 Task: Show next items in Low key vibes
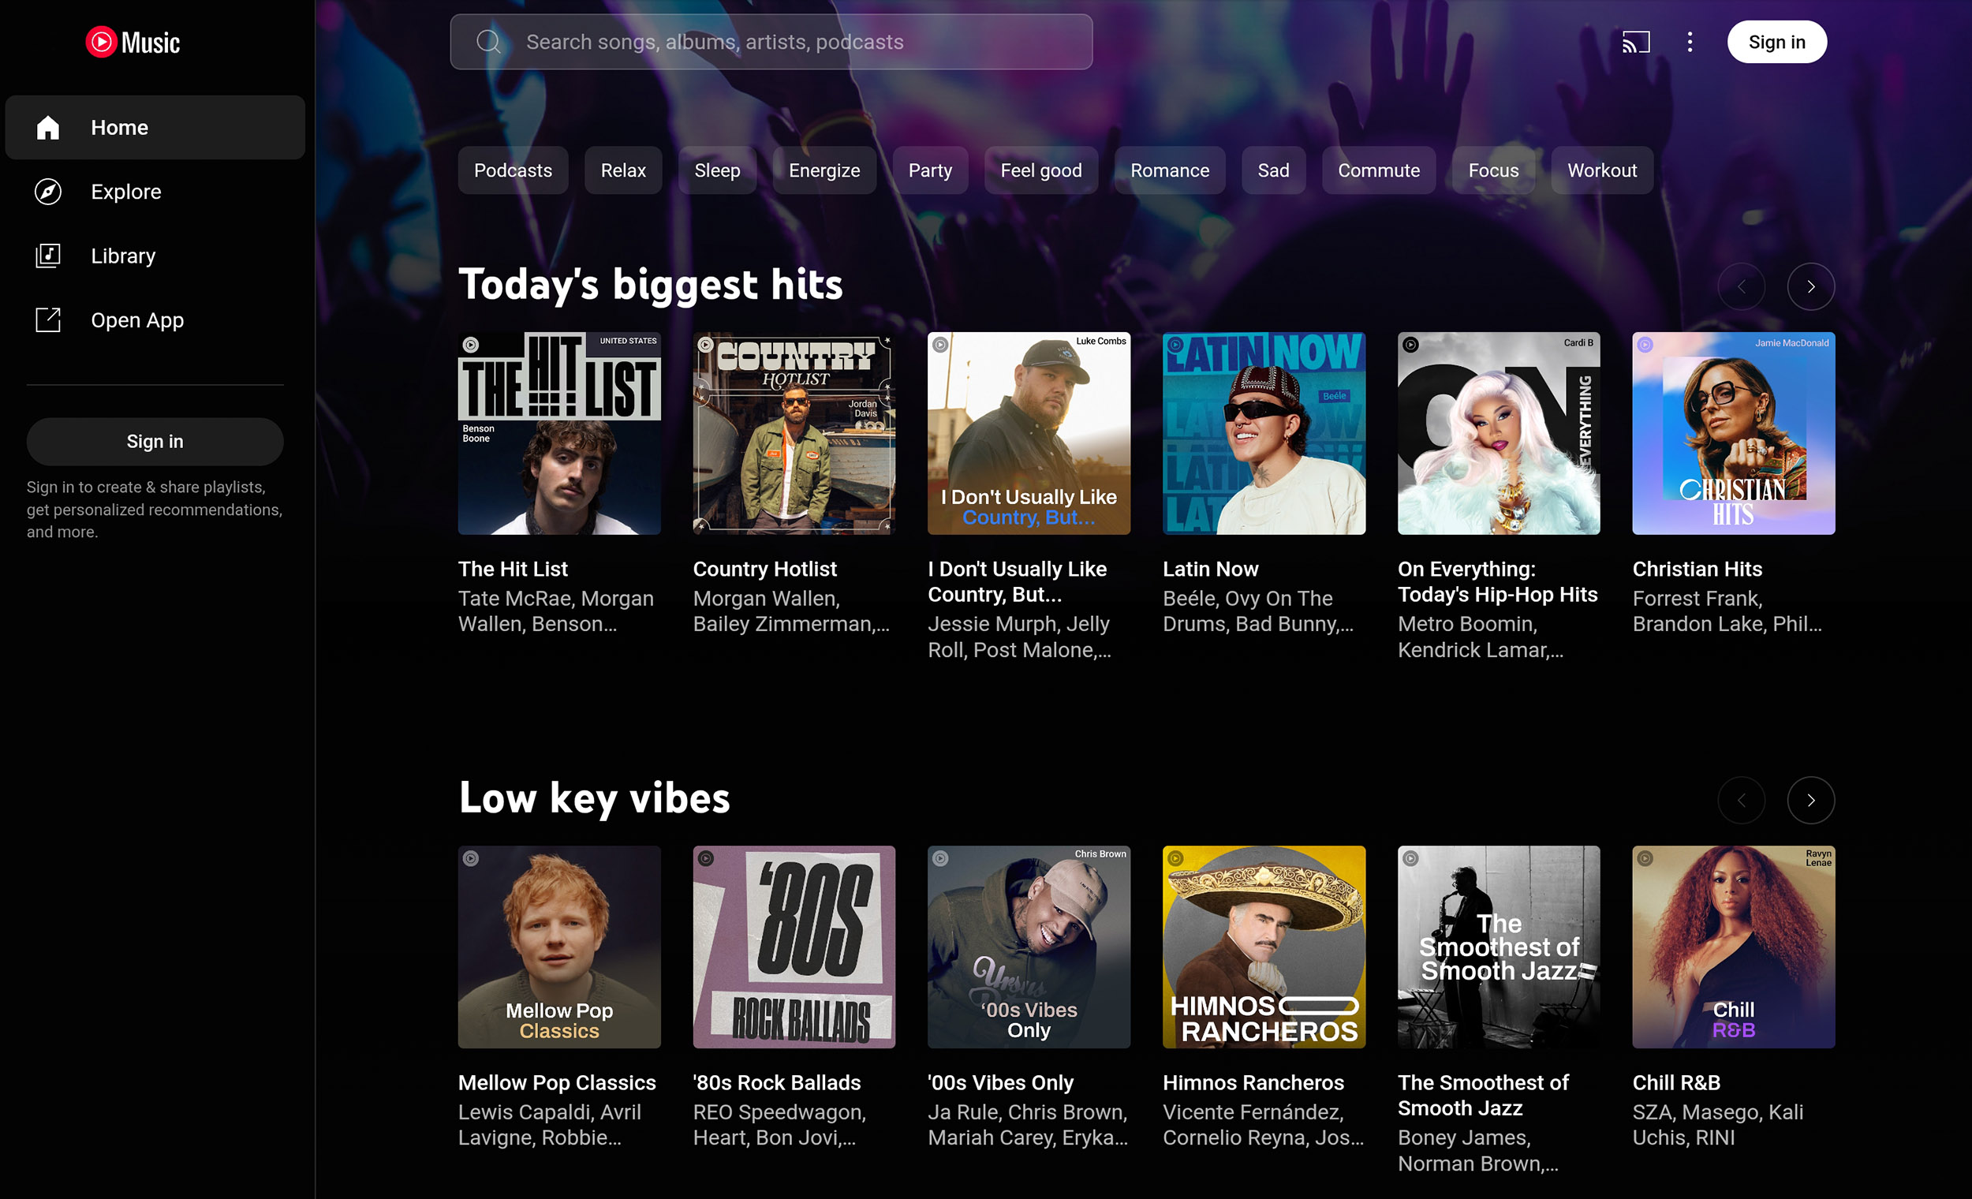click(1810, 800)
